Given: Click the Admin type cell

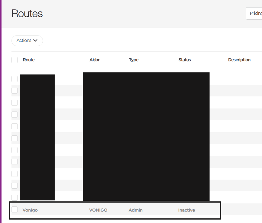Looking at the screenshot, I should tap(135, 210).
